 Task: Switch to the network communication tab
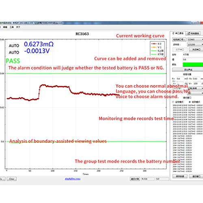point(193,33)
